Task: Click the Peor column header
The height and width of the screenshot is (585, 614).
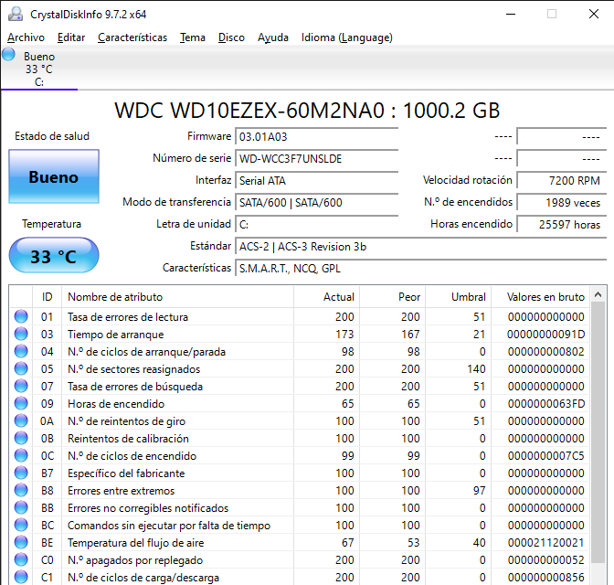Action: pyautogui.click(x=392, y=297)
